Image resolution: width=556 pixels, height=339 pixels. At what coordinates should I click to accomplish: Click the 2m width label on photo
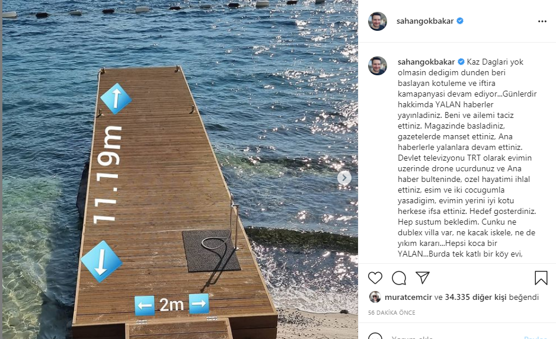click(172, 305)
